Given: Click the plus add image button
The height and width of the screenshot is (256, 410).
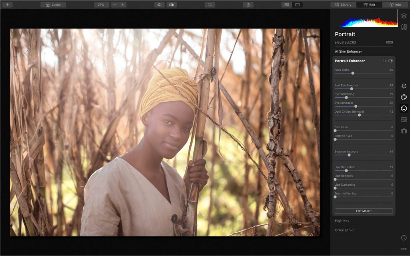Looking at the screenshot, I should (x=7, y=5).
